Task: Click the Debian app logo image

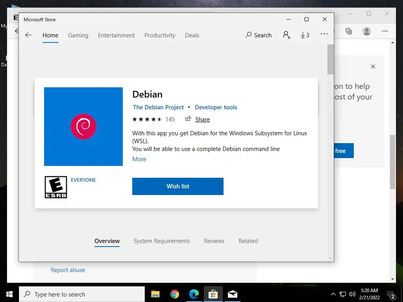Action: click(83, 126)
